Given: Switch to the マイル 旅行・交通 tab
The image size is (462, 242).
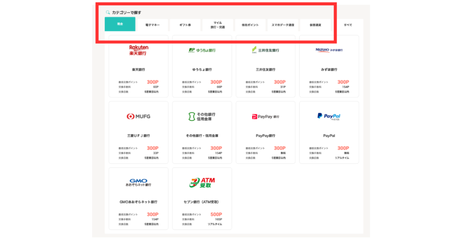Looking at the screenshot, I should coord(218,25).
